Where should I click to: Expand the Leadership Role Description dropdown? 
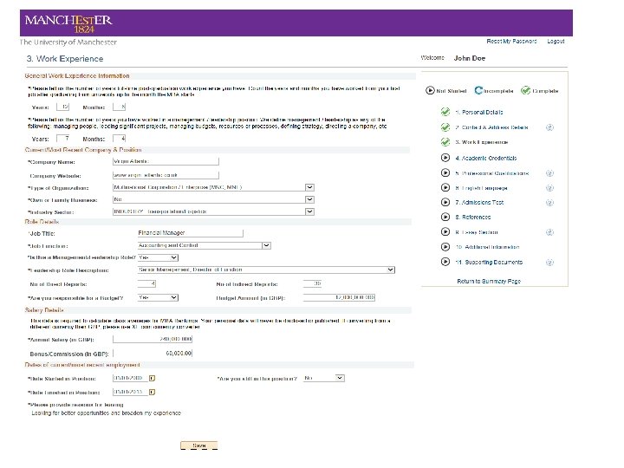point(390,270)
